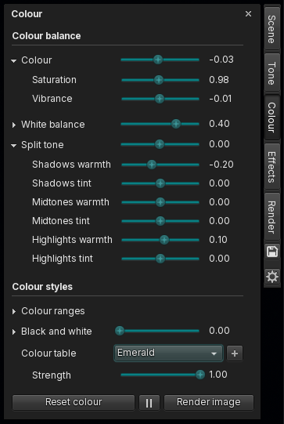Click the Vibrance value -0.01
The width and height of the screenshot is (284, 424).
tap(221, 99)
